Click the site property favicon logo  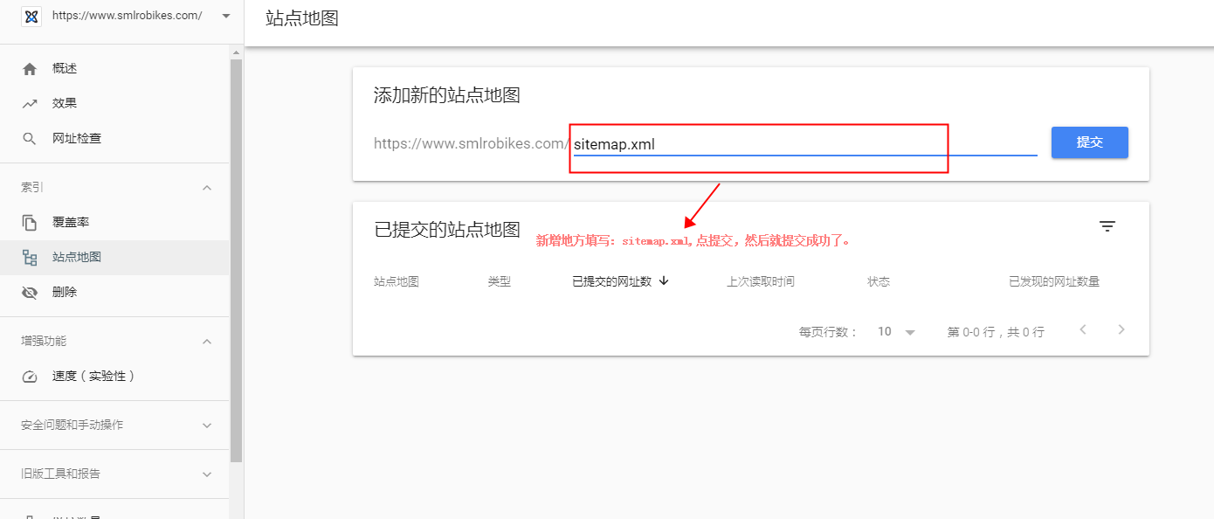pos(31,16)
